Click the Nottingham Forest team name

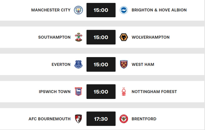point(154,92)
